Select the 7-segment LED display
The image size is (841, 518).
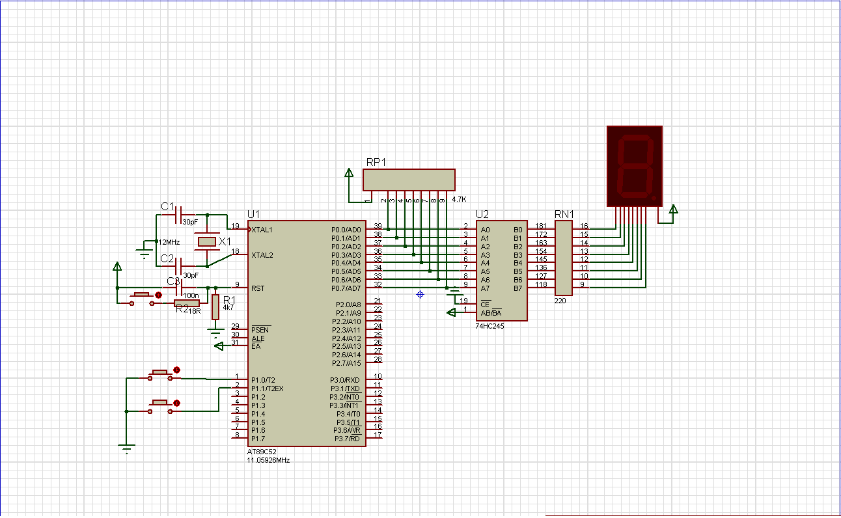634,166
